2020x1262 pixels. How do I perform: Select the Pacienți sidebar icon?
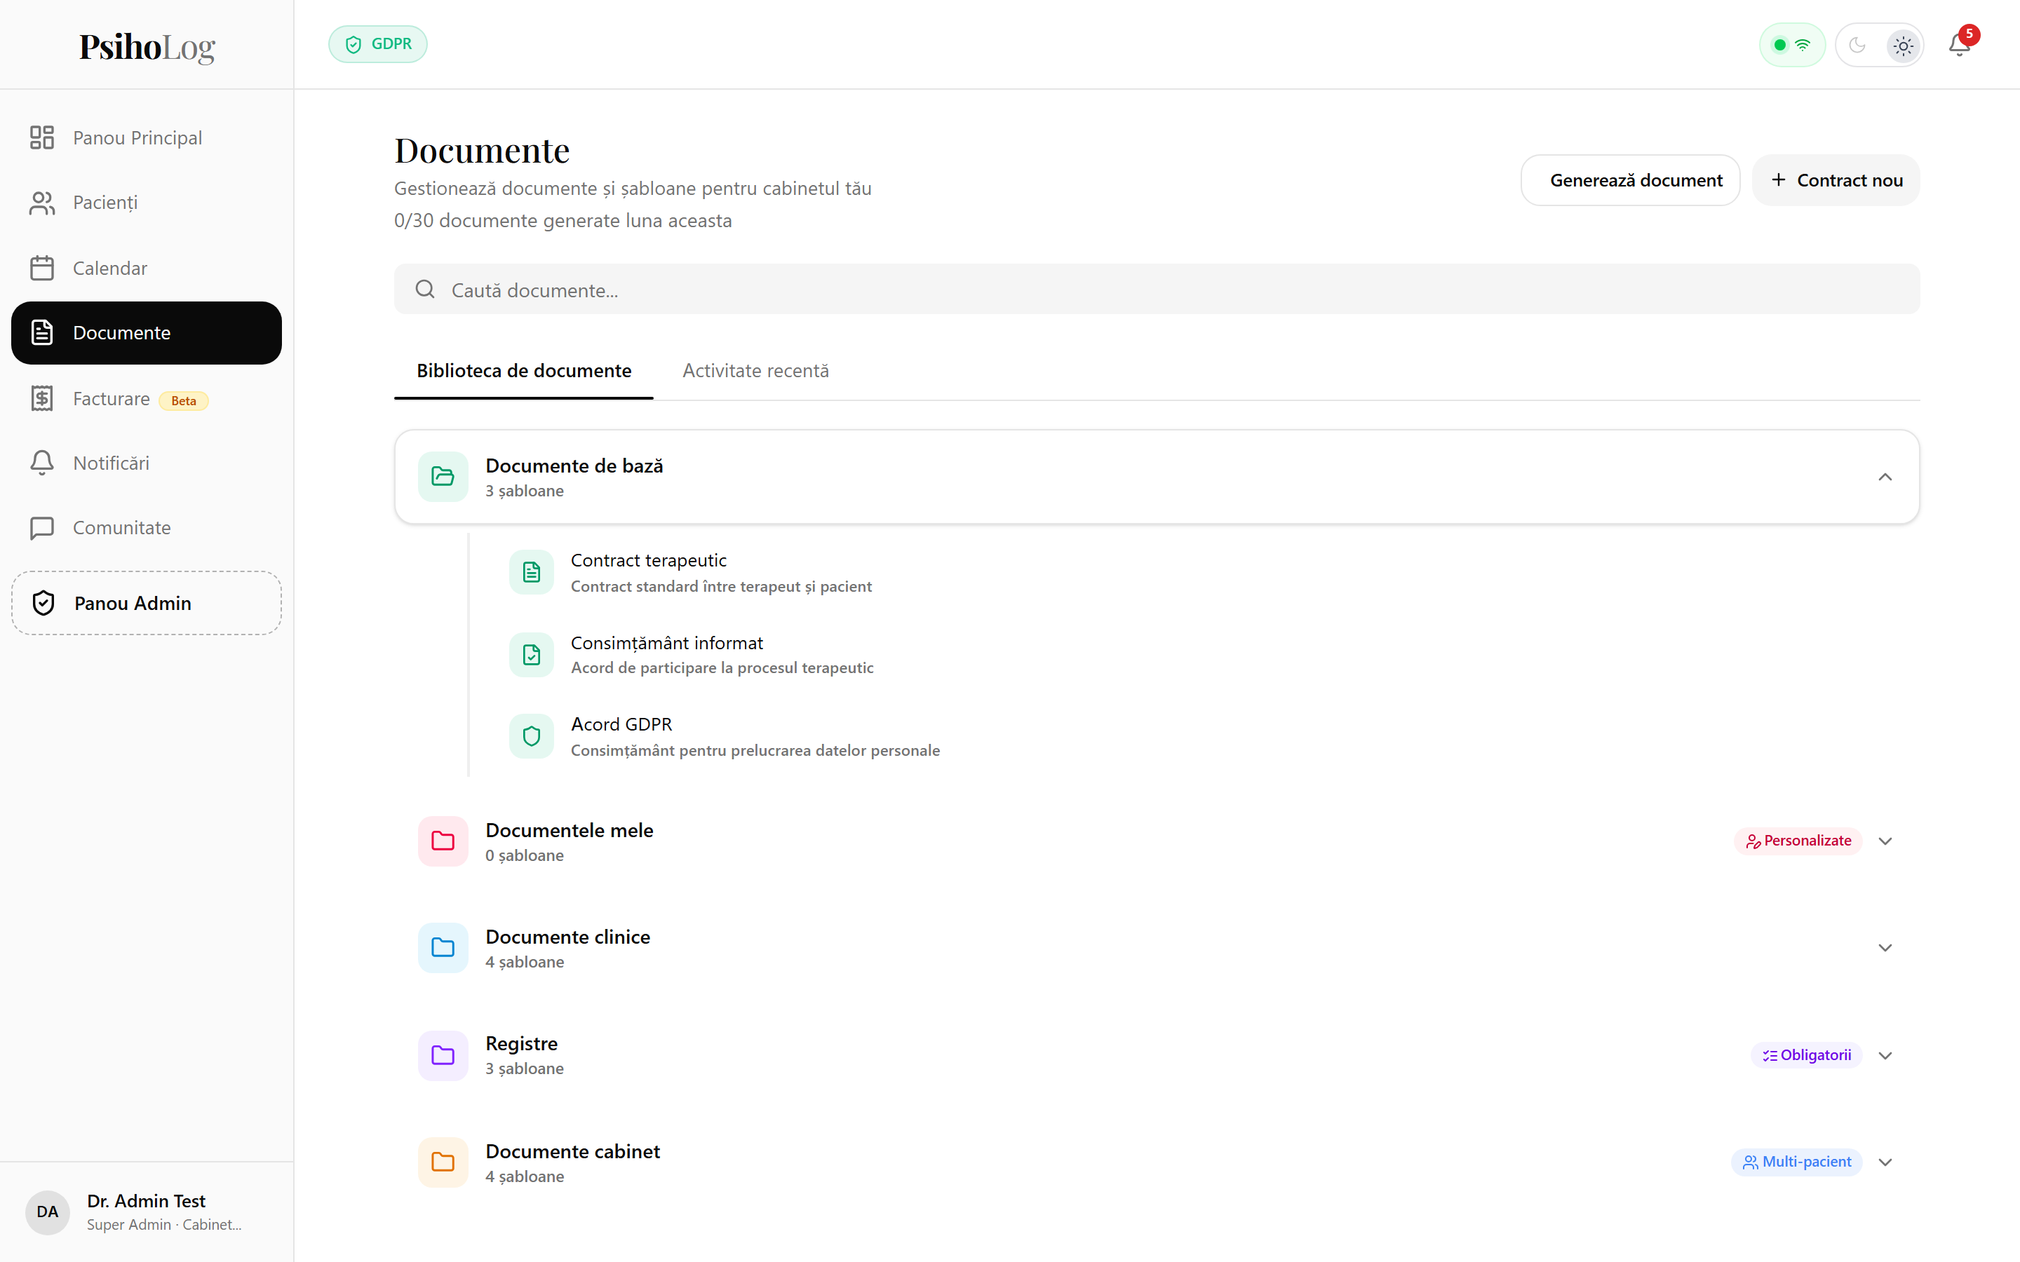43,202
